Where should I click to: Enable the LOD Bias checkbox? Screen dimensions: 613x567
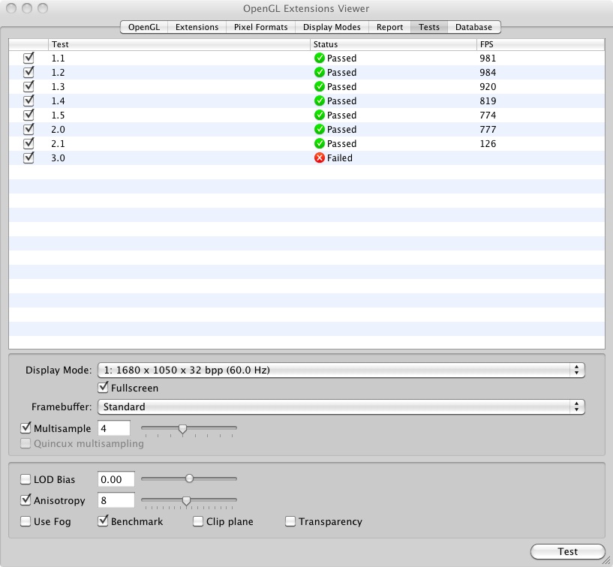[26, 479]
